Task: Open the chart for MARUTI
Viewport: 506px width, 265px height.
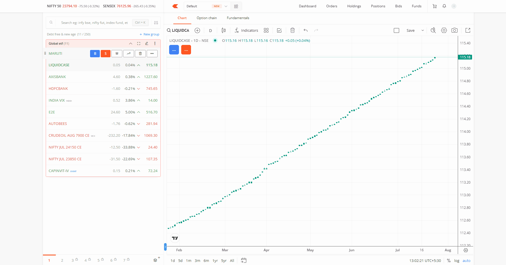Action: point(128,54)
